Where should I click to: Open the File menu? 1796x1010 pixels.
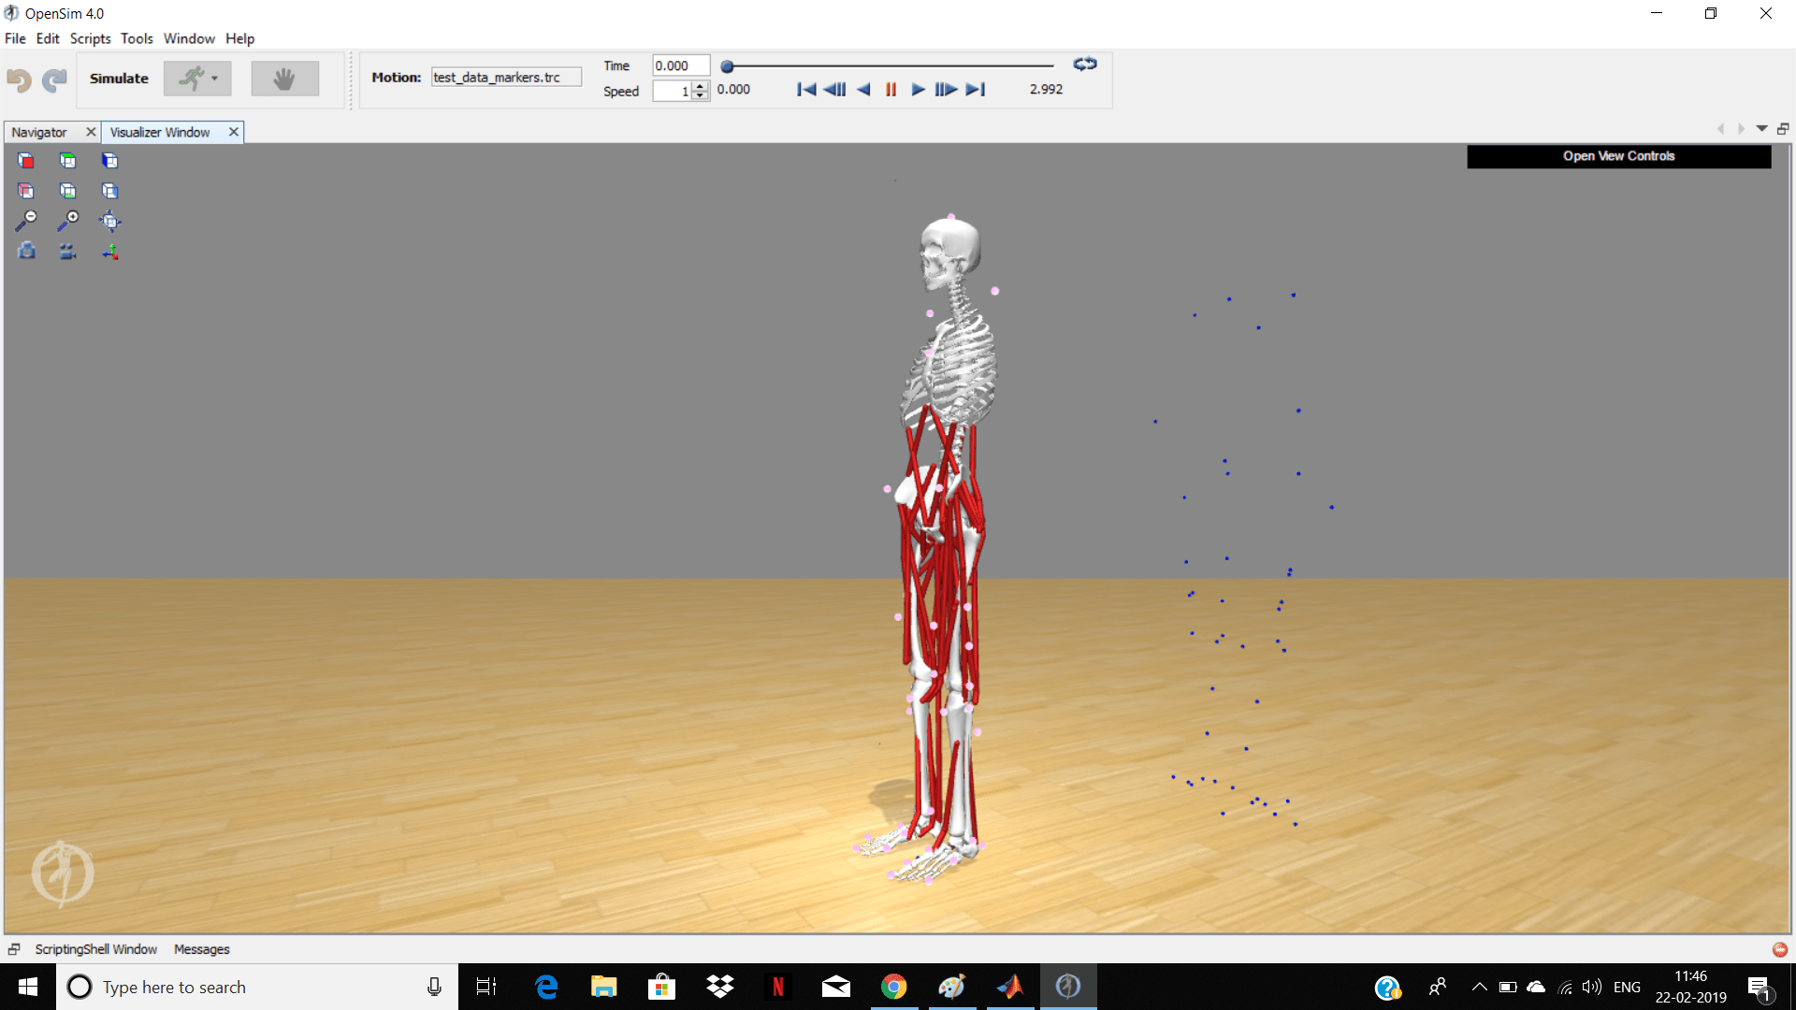tap(15, 38)
